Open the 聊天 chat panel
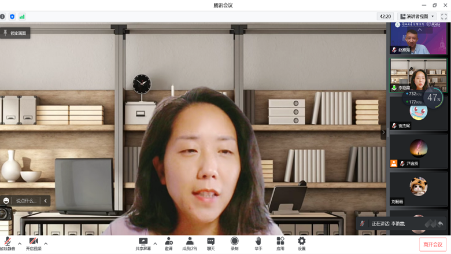 pos(211,244)
